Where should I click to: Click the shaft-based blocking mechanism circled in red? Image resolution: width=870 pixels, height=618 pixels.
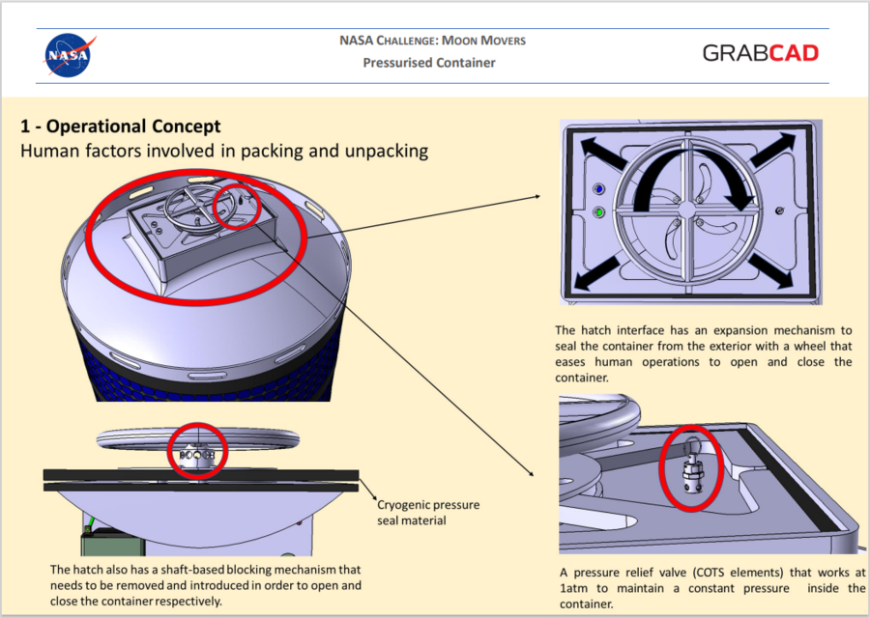196,452
